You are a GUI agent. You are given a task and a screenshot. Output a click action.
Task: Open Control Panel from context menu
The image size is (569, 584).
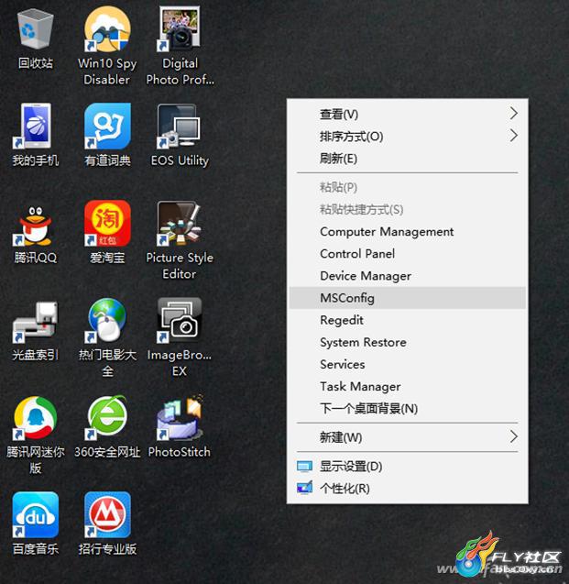click(x=407, y=254)
